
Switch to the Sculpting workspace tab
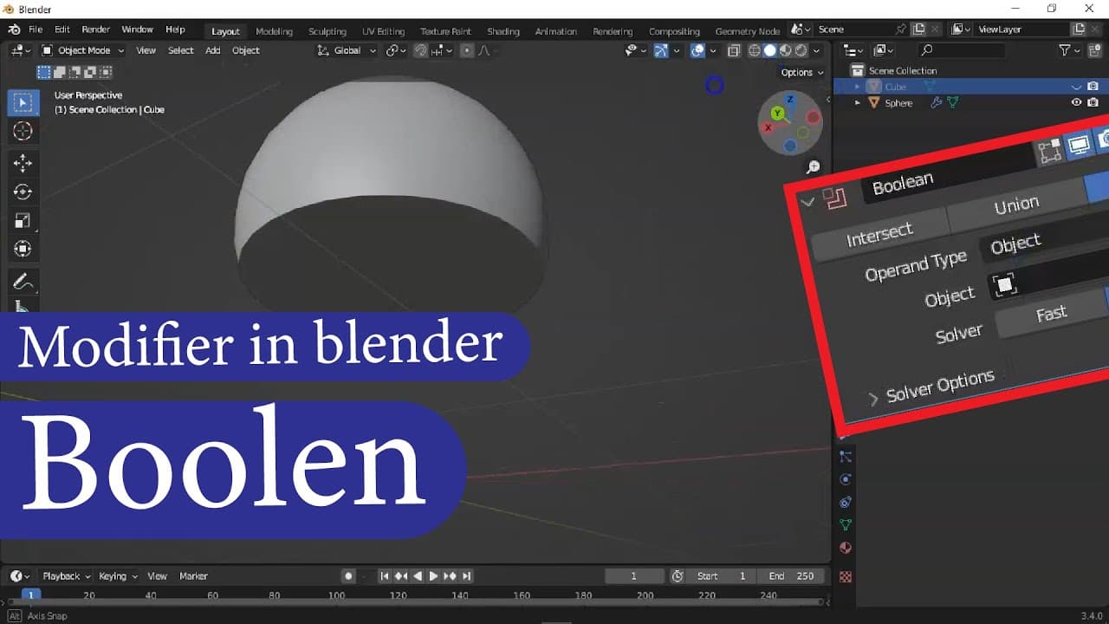pos(328,31)
